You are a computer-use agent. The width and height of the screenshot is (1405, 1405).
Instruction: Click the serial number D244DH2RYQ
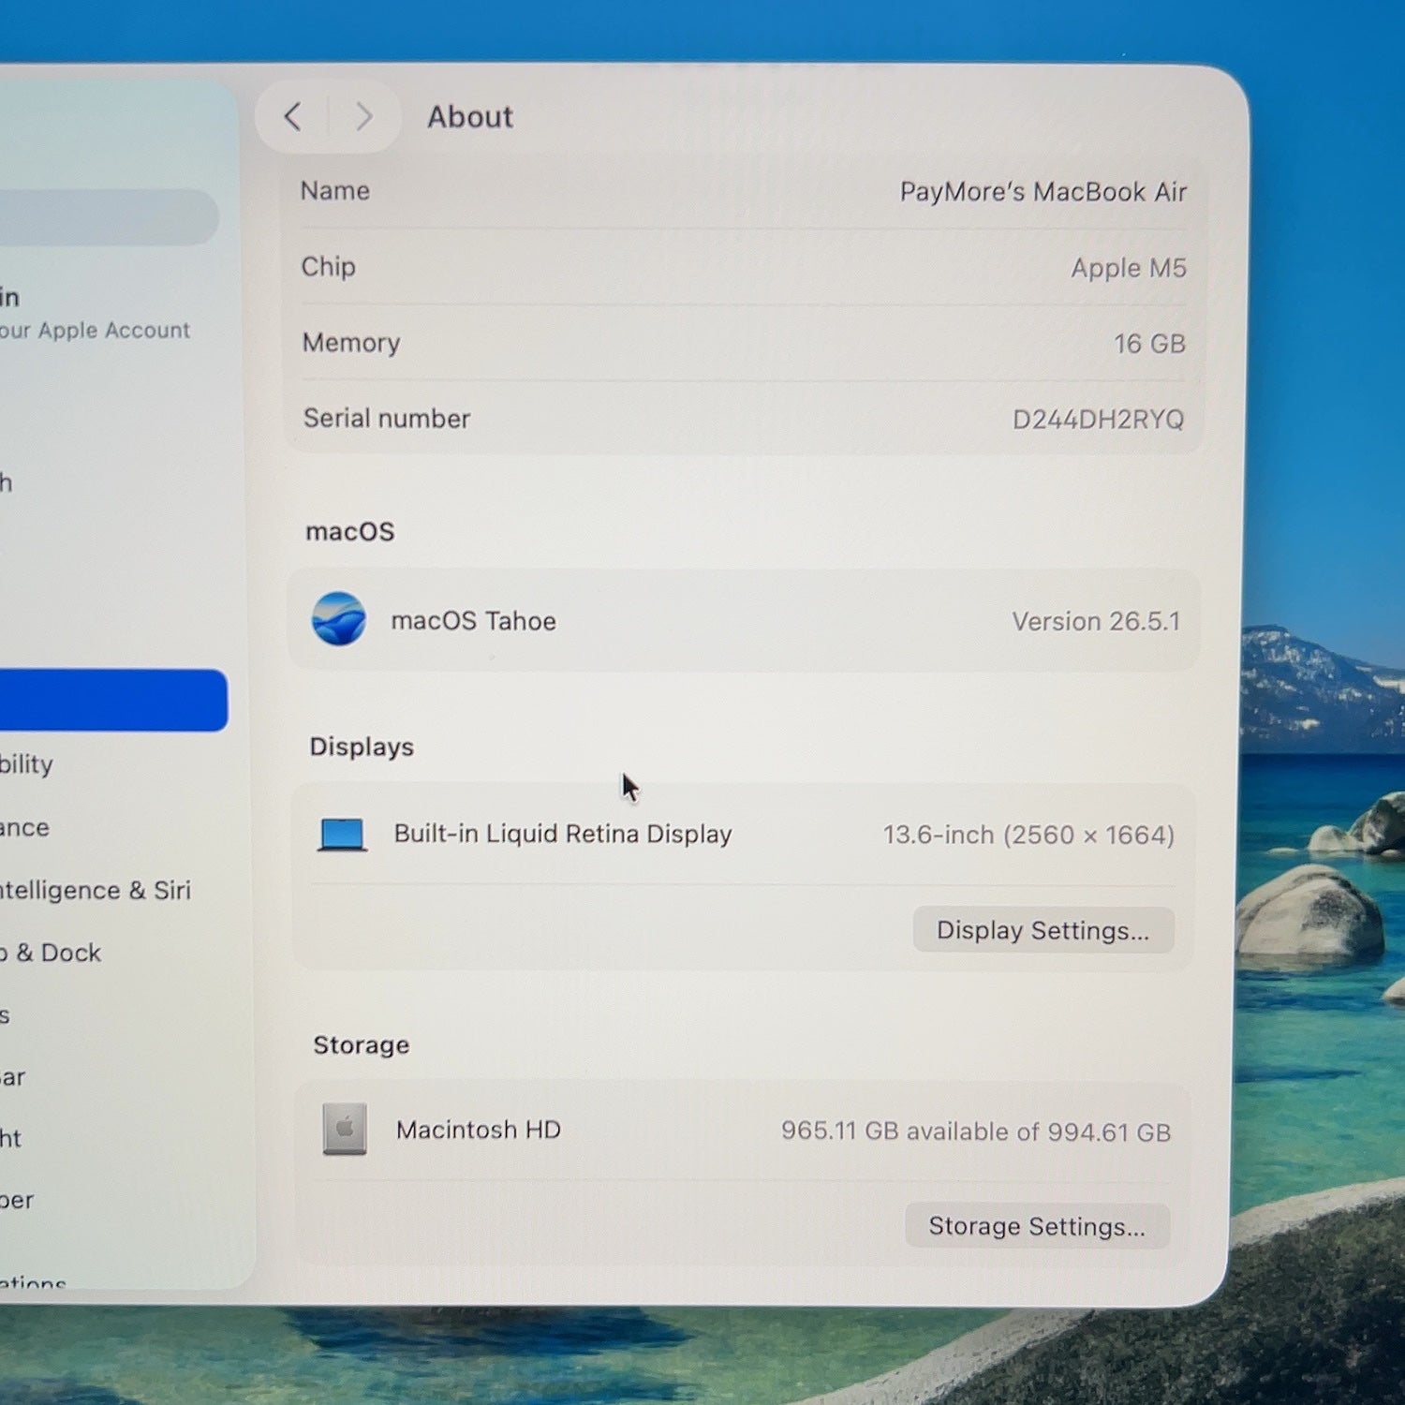[1098, 419]
